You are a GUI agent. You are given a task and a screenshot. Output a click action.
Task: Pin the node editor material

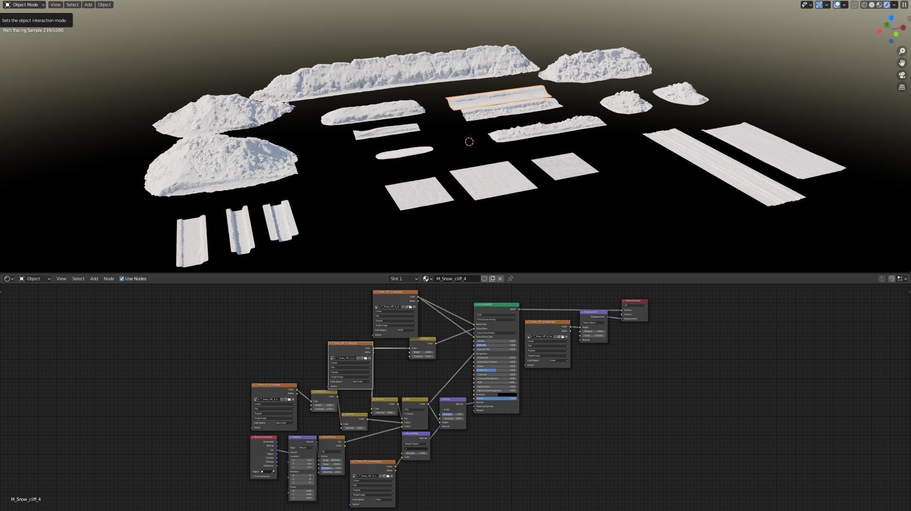point(510,279)
